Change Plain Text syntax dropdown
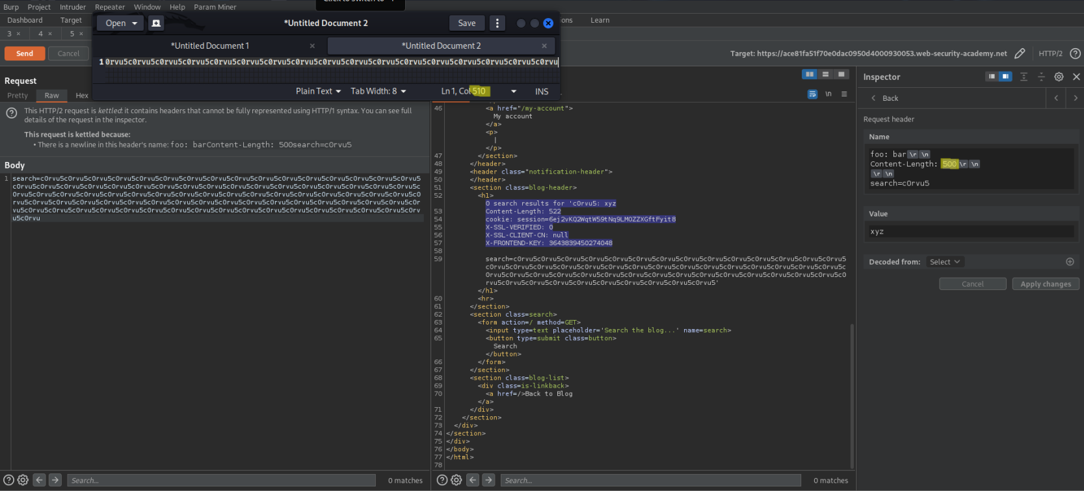Viewport: 1084px width, 491px height. coord(318,91)
